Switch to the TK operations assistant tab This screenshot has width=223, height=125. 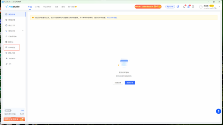[47, 7]
